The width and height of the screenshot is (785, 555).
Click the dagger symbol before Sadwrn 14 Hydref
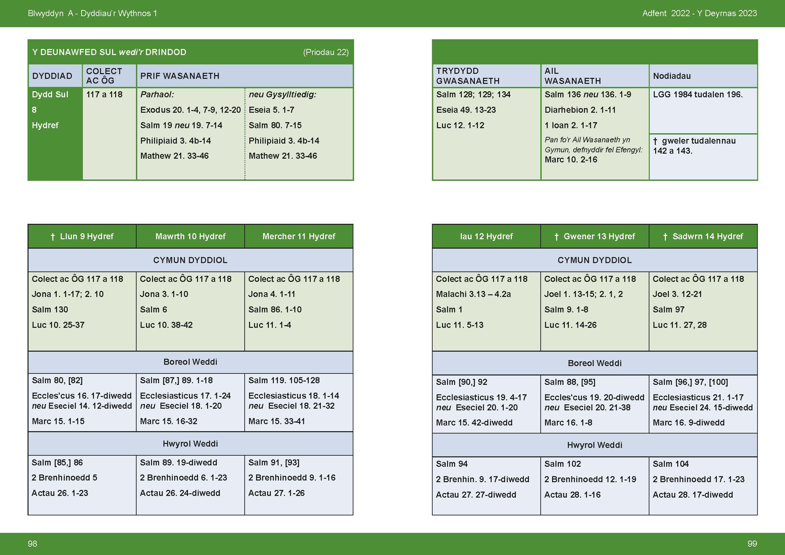tap(665, 237)
